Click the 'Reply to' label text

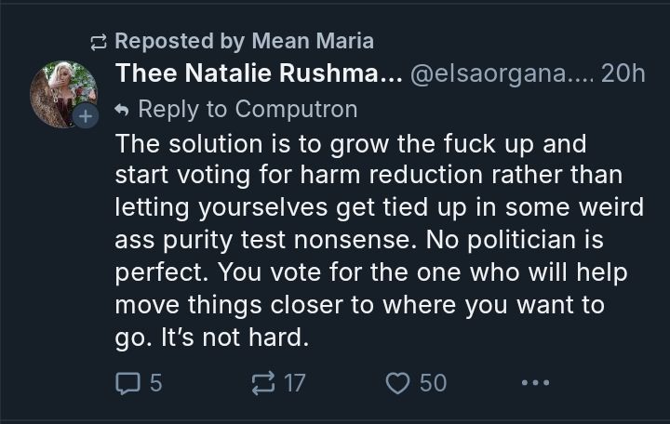tap(182, 109)
